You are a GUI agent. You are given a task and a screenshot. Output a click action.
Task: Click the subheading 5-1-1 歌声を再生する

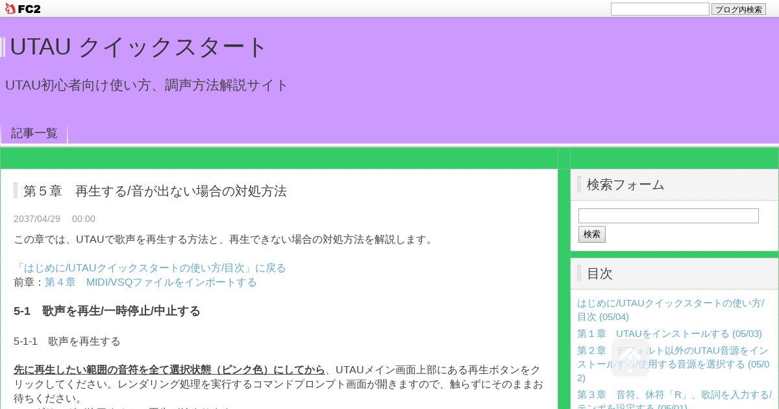tap(67, 341)
